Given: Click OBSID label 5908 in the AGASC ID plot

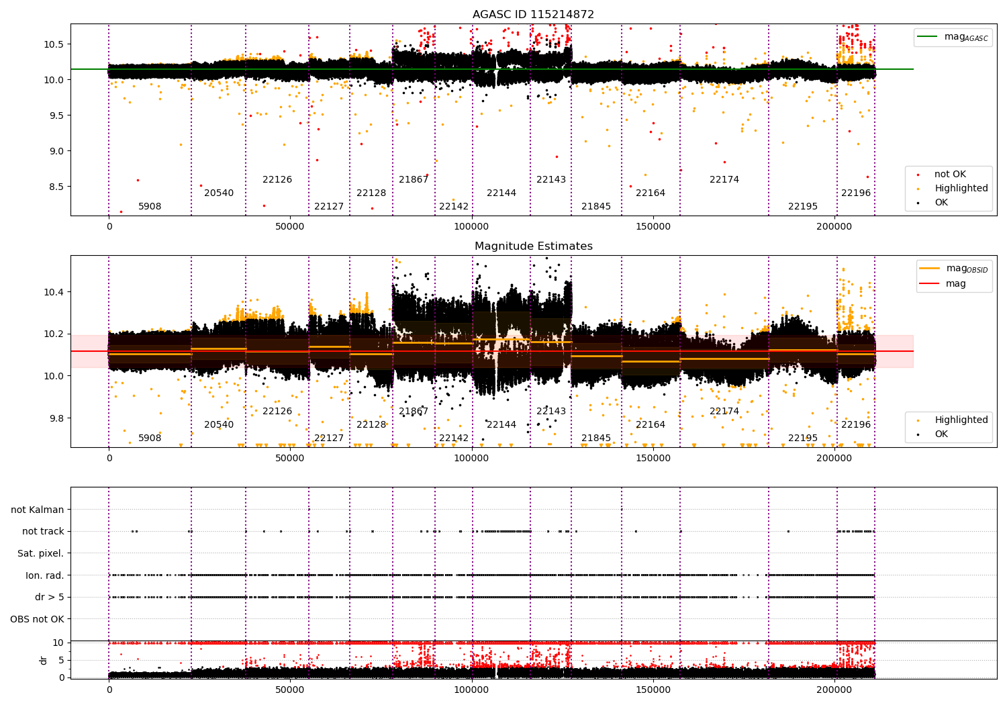Looking at the screenshot, I should click(150, 207).
